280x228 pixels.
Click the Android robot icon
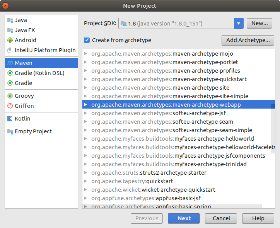(x=10, y=40)
